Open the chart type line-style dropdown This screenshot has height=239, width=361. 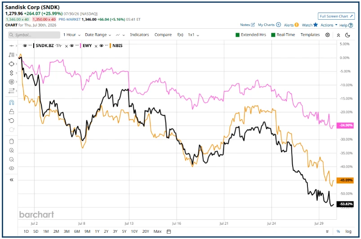click(x=120, y=35)
